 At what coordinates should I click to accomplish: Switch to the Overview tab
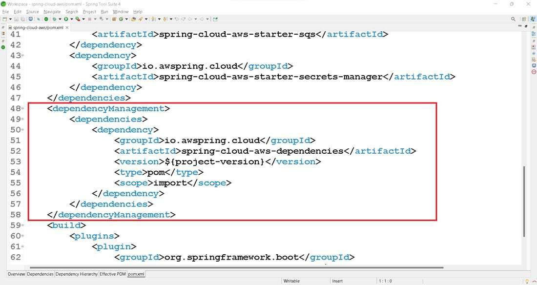coord(17,274)
